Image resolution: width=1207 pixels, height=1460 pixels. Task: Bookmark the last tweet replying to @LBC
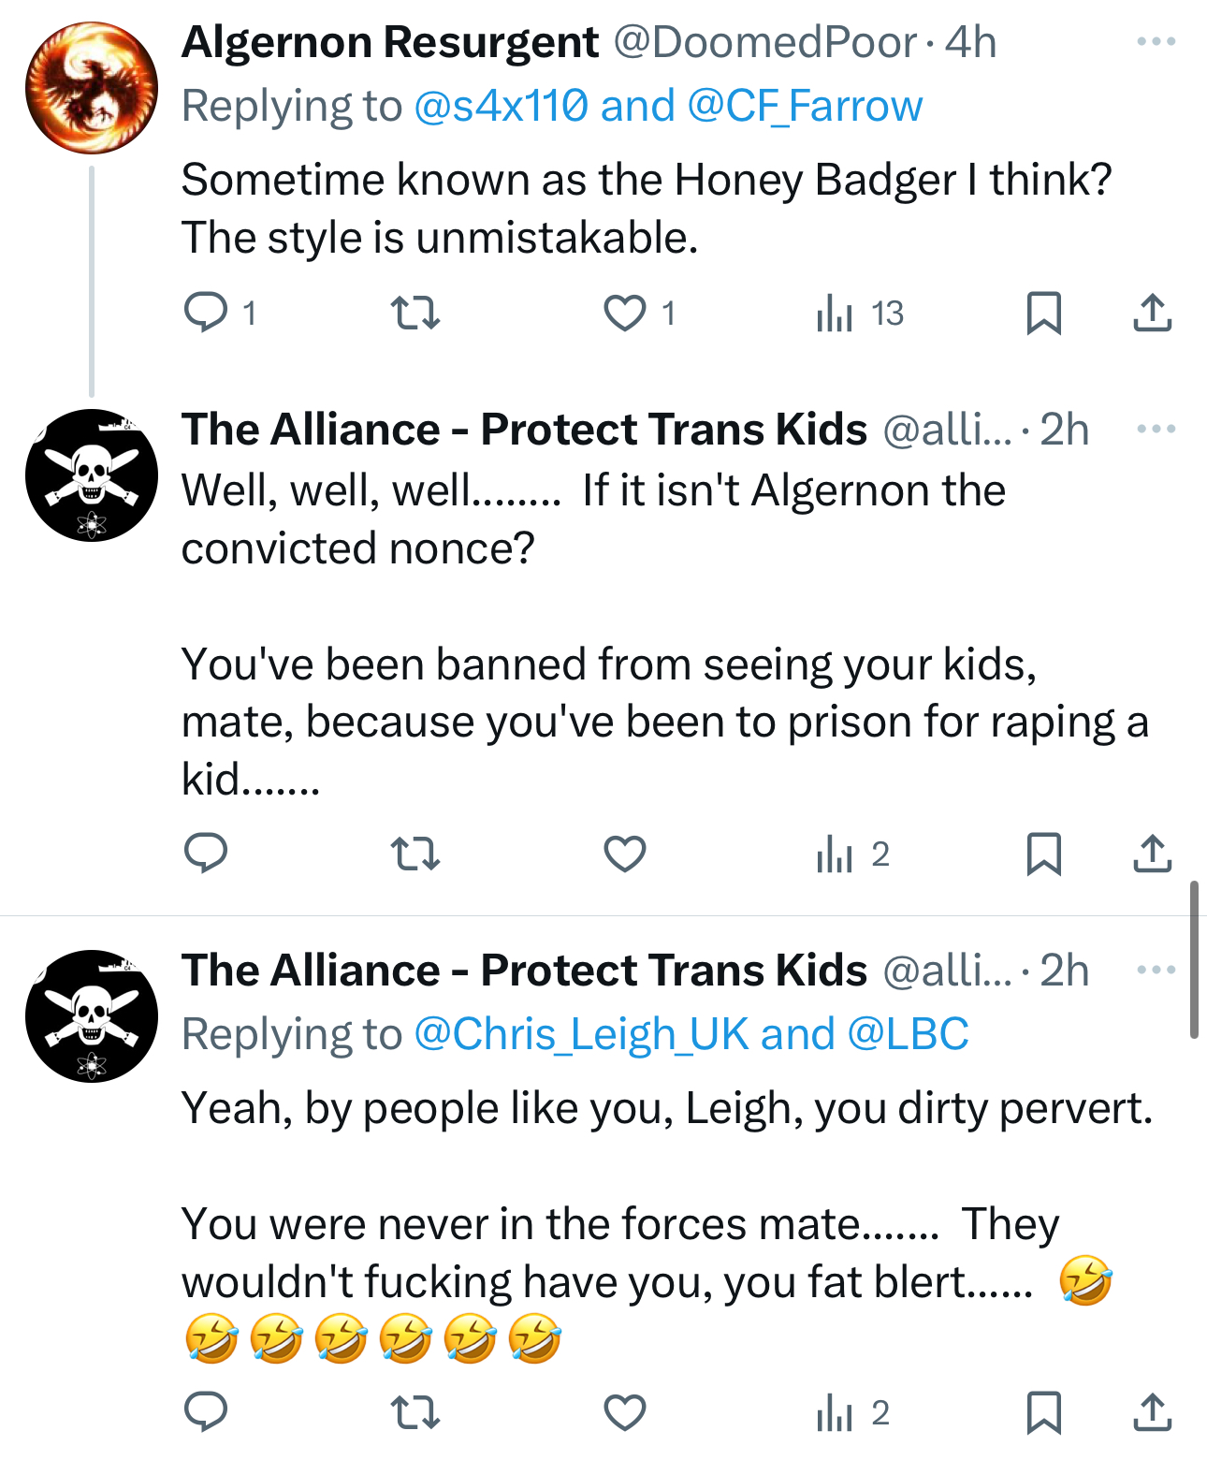[1043, 1412]
